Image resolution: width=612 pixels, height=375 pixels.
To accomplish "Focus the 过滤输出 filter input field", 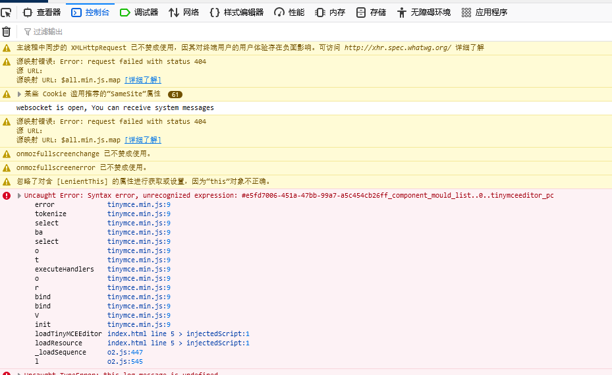I will [x=316, y=32].
